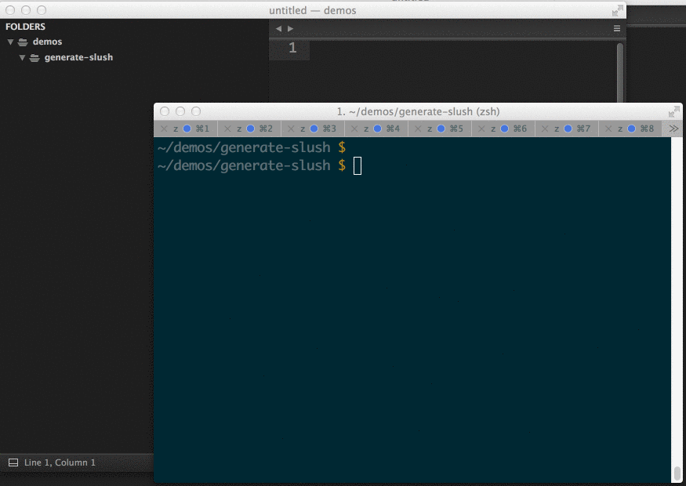Close the Sublime Text window
686x486 pixels.
click(10, 10)
